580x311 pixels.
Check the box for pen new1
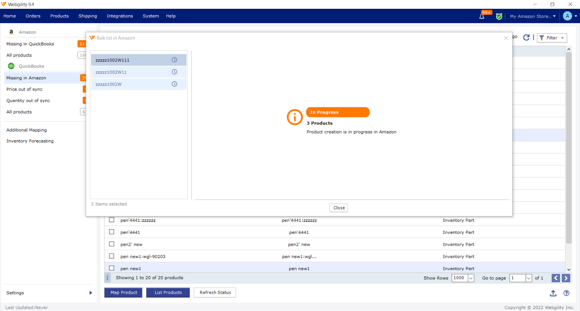[x=112, y=268]
